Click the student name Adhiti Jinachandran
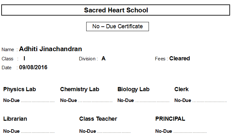238x135 pixels. (x=51, y=49)
